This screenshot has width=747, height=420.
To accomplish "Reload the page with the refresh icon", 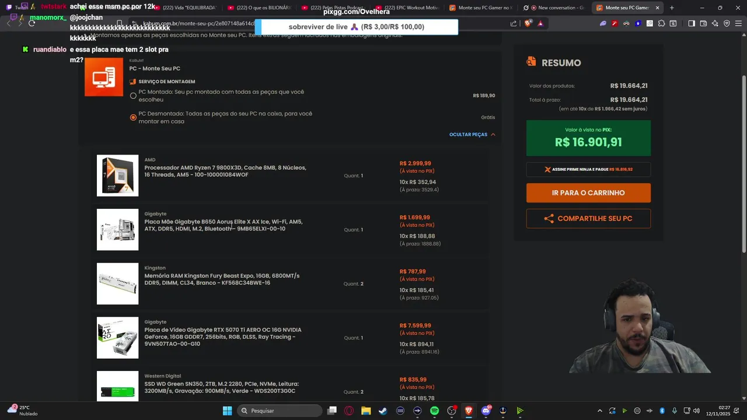I will (32, 23).
